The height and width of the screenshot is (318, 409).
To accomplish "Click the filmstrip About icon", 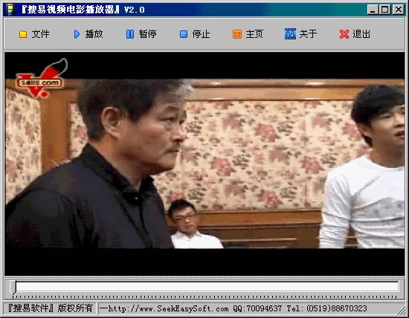I will pos(290,34).
